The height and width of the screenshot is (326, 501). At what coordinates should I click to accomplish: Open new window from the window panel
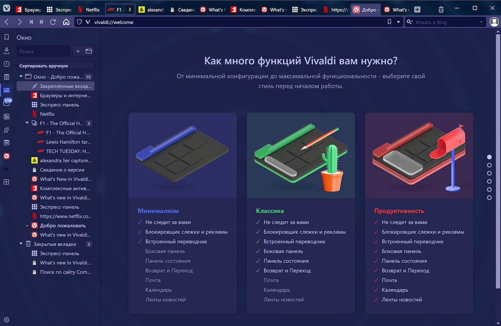(x=89, y=51)
